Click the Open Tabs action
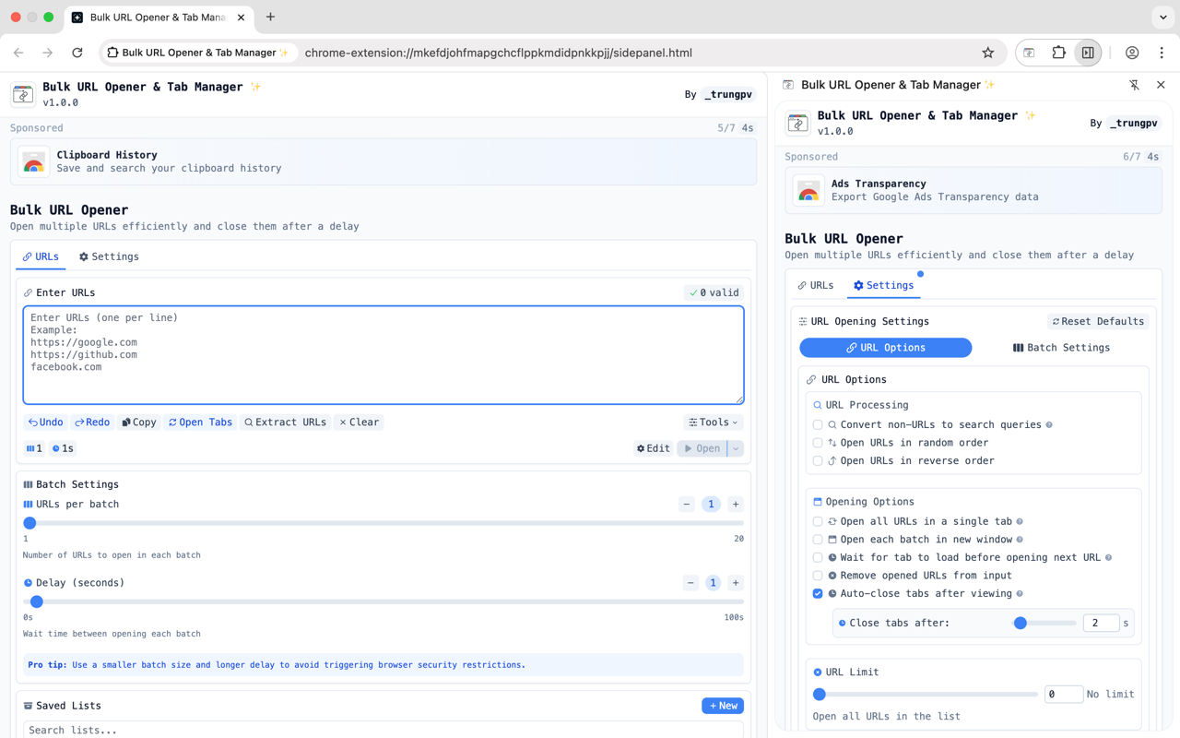Screen dimensions: 1180x738 click(x=200, y=422)
